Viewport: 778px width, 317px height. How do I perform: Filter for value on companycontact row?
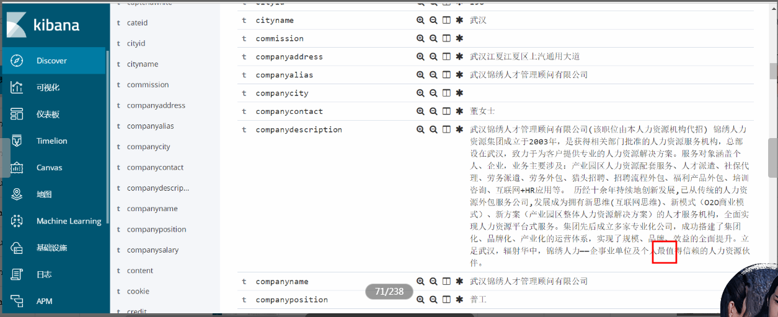point(420,111)
